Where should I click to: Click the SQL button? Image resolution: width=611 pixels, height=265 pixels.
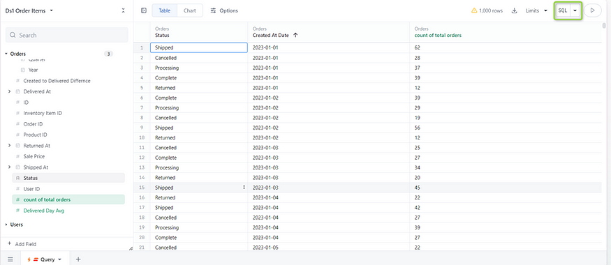coord(563,10)
